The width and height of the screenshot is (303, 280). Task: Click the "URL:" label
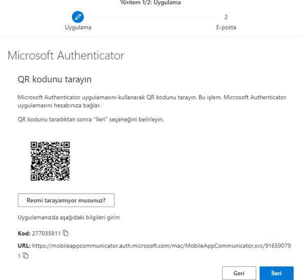click(x=24, y=246)
